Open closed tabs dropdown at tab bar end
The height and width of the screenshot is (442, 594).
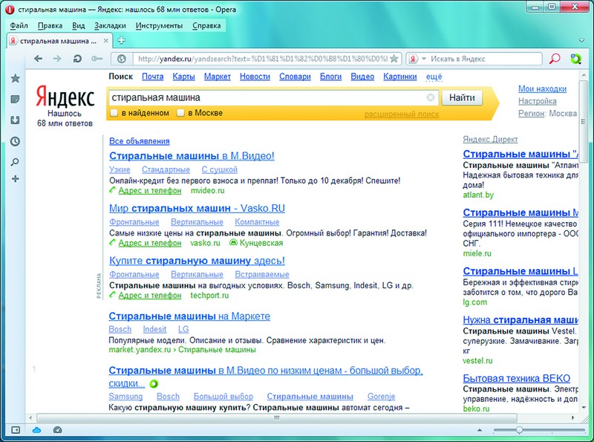click(582, 41)
